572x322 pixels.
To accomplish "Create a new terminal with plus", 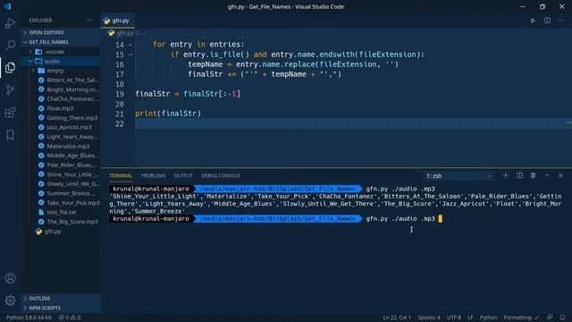I will coord(505,175).
